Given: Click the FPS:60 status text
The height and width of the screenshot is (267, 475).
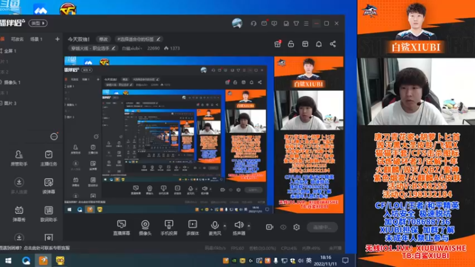Looking at the screenshot, I should (237, 248).
